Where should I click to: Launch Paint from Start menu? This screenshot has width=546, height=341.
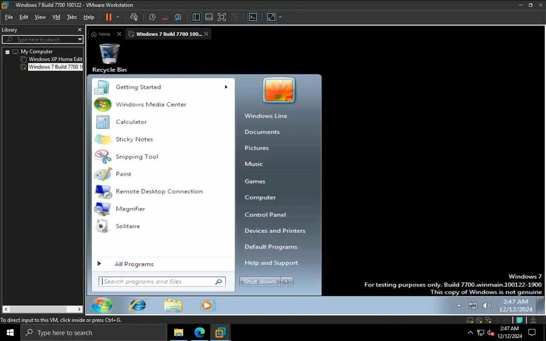tap(163, 174)
